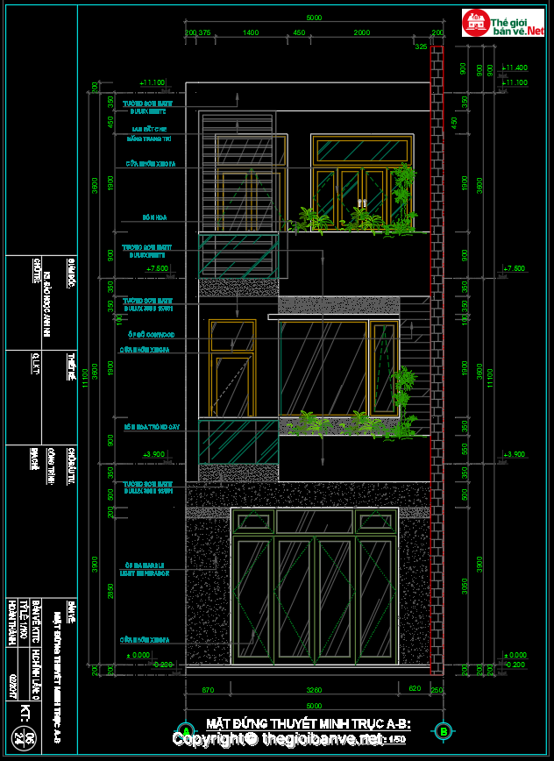Click the 'CÔNG TRÌNH' title block label
The width and height of the screenshot is (554, 761).
click(51, 466)
